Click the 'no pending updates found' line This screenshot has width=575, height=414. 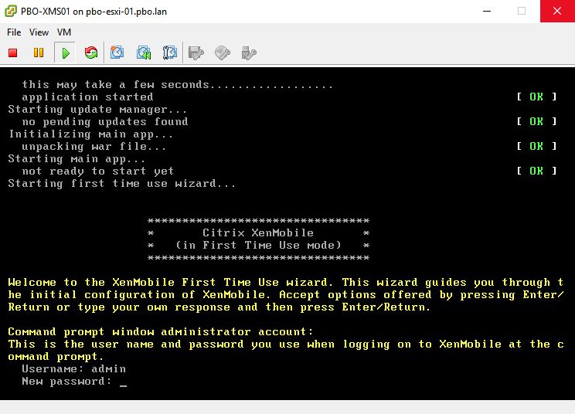105,121
